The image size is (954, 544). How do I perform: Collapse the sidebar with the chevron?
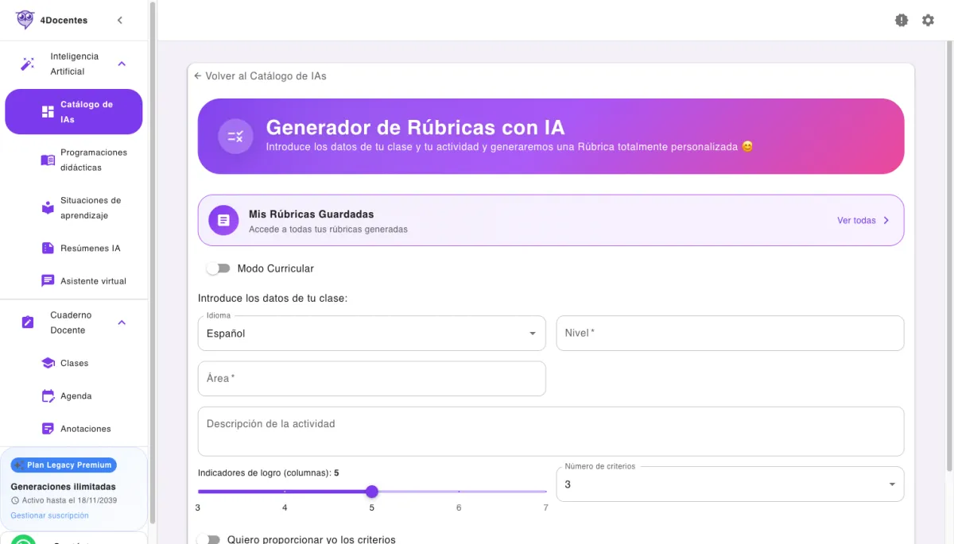tap(120, 20)
